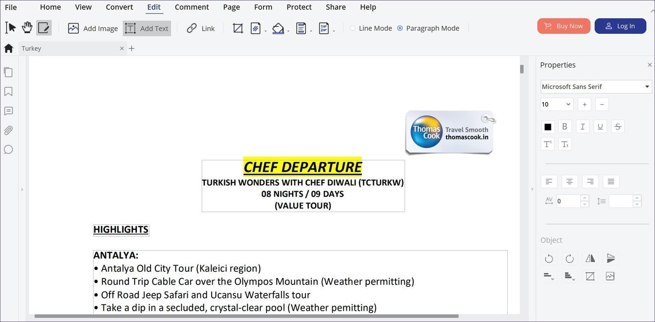655x322 pixels.
Task: Rotate object clockwise
Action: pyautogui.click(x=569, y=259)
